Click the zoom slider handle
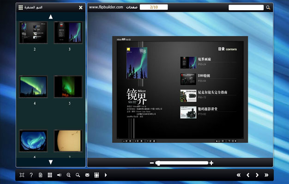The width and height of the screenshot is (289, 184). coord(158,163)
